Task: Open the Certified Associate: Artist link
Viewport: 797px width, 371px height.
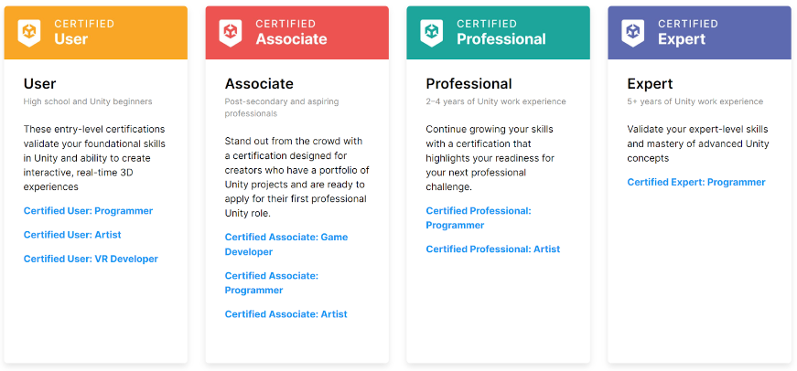Action: tap(285, 314)
